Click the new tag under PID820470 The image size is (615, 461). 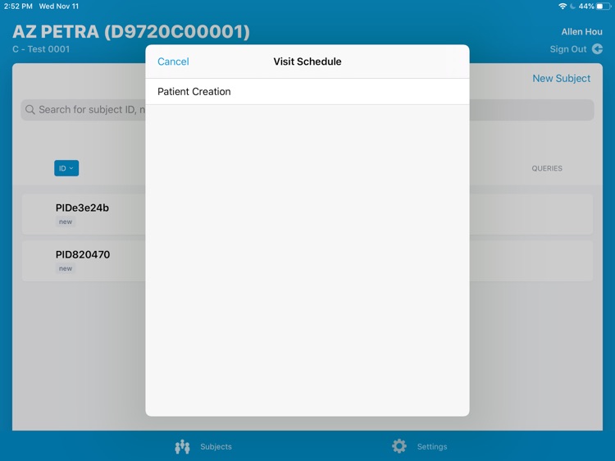[66, 268]
